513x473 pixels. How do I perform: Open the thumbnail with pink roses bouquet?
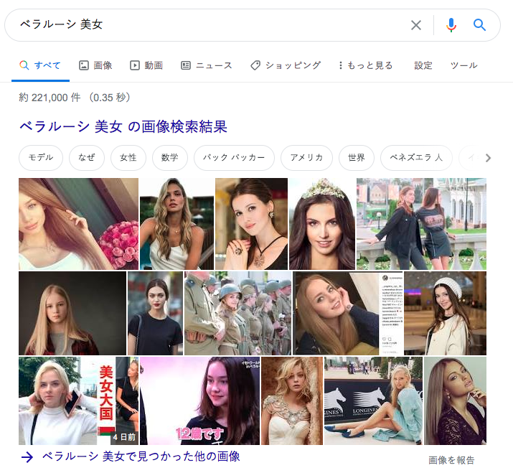[78, 224]
